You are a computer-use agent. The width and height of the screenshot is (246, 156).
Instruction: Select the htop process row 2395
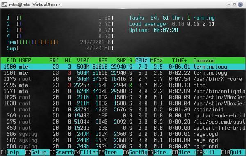pos(123,85)
